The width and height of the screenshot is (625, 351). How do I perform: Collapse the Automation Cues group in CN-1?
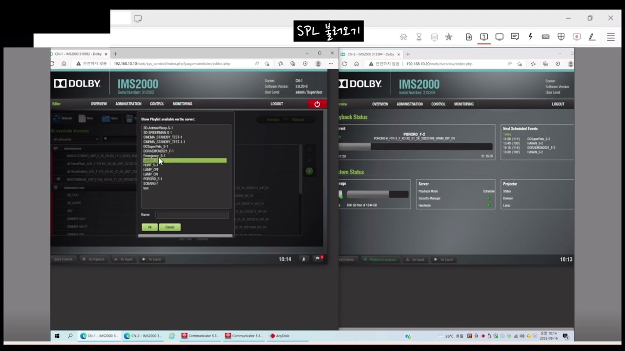[x=56, y=187]
